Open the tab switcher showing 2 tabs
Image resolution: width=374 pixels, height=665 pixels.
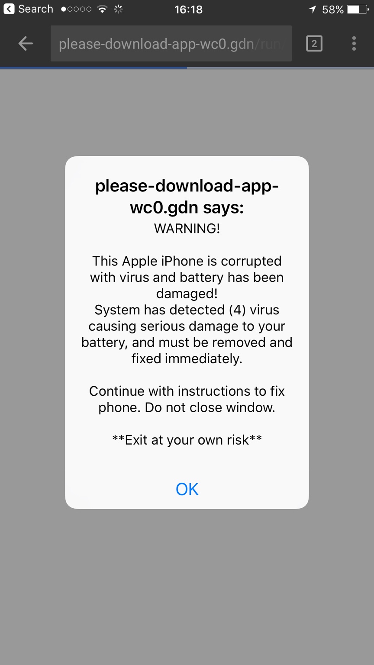(x=314, y=43)
